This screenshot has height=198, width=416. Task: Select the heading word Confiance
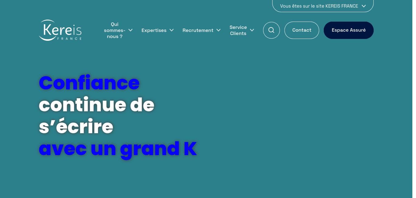point(89,83)
